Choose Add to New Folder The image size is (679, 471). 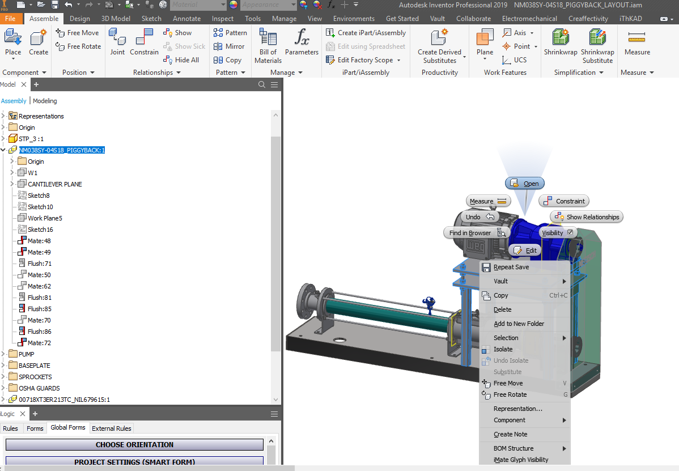pos(519,324)
